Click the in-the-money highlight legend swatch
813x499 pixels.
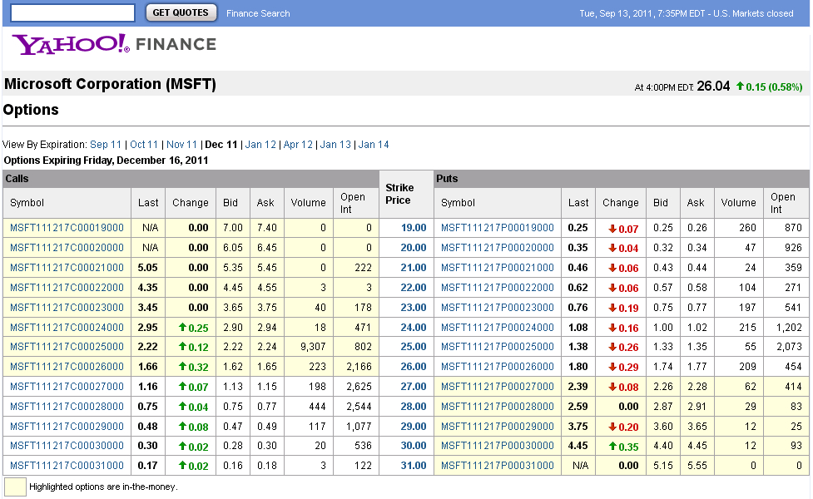tap(15, 487)
